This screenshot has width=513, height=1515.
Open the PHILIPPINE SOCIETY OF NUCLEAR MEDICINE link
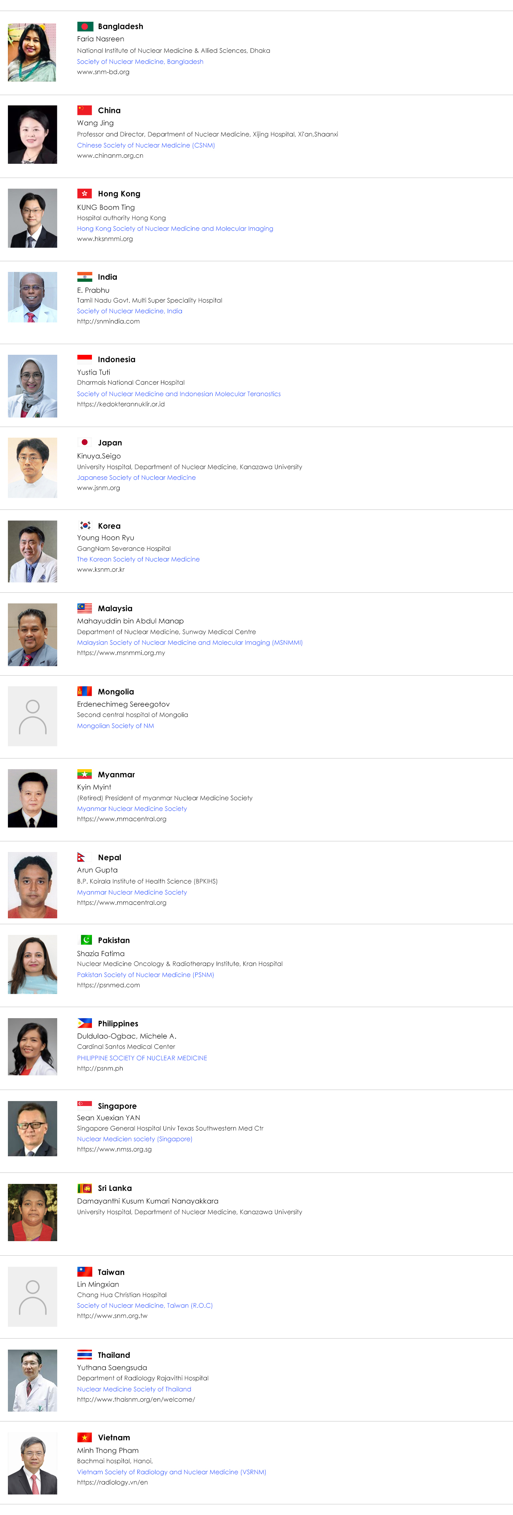tap(142, 1058)
